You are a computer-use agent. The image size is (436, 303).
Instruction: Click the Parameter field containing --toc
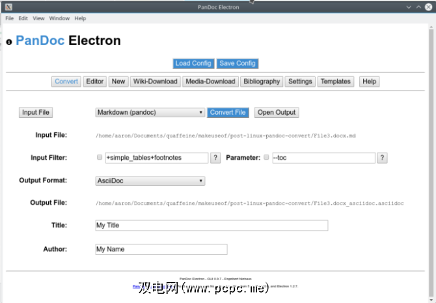pyautogui.click(x=323, y=158)
